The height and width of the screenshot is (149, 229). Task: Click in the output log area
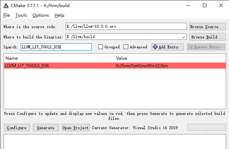[115, 142]
